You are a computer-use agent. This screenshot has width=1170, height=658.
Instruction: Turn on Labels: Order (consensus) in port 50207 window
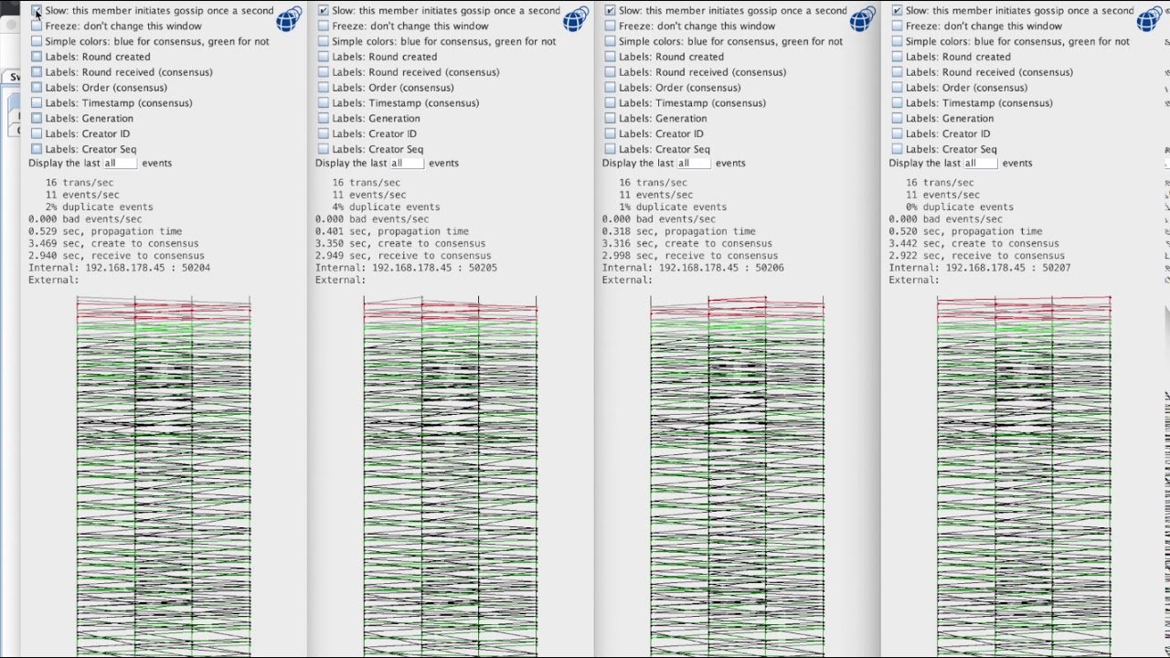point(898,88)
